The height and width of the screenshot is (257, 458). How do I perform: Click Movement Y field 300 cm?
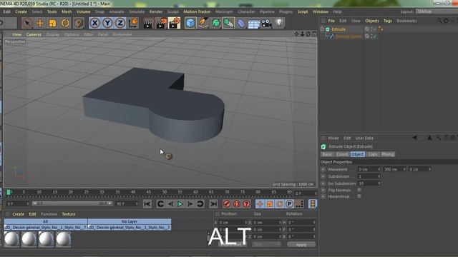[394, 169]
